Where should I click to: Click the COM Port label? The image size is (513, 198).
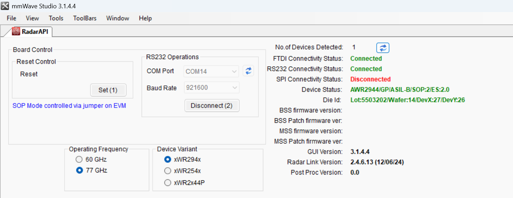click(160, 71)
